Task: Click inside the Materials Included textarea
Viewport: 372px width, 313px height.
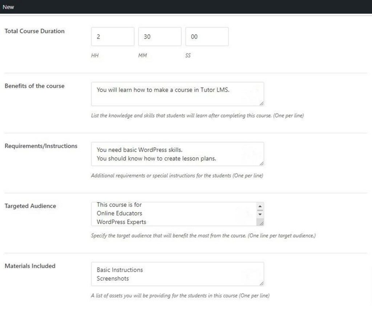Action: click(x=177, y=274)
